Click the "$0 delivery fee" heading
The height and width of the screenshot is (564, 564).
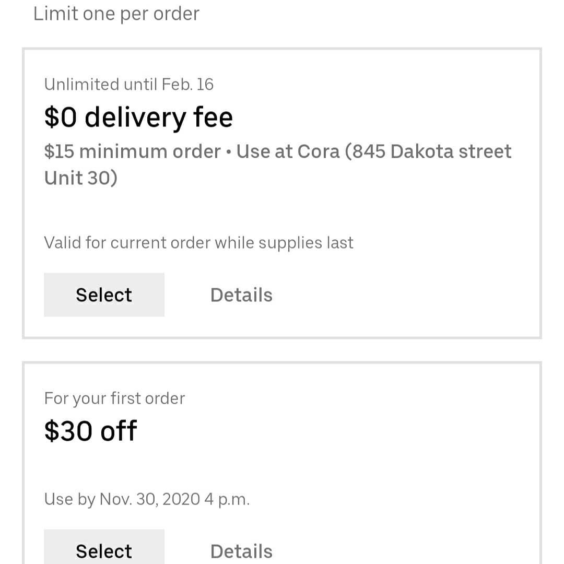tap(138, 116)
